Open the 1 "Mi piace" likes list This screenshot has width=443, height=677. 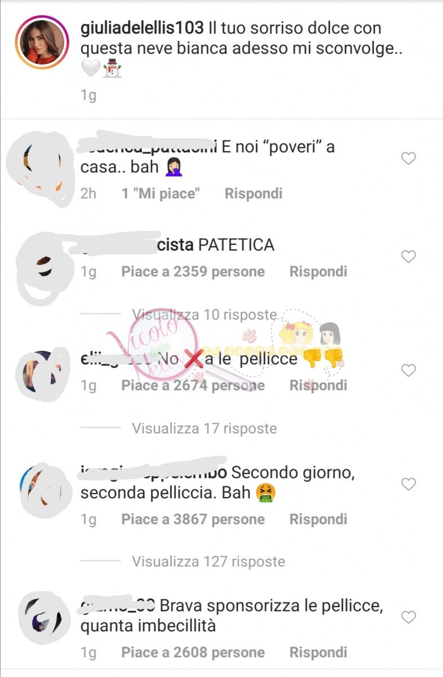pos(161,194)
